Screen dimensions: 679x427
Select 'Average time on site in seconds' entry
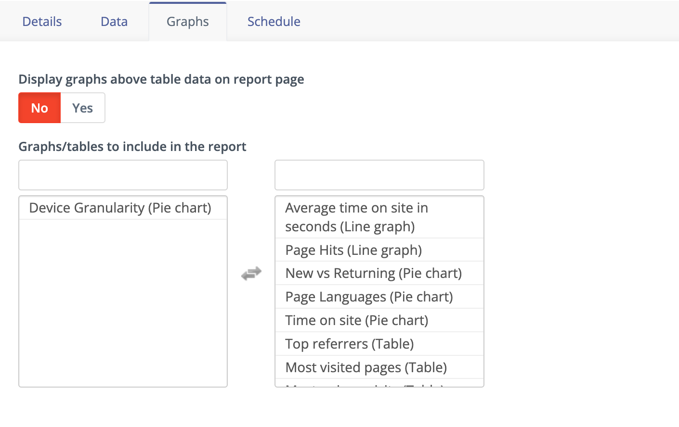[x=356, y=217]
